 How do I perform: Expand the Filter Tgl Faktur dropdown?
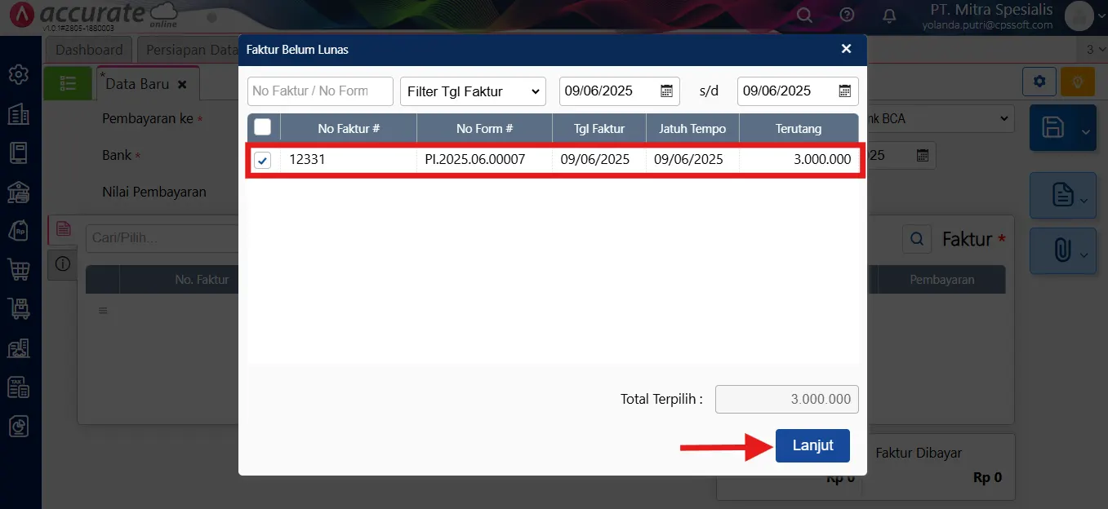tap(473, 91)
